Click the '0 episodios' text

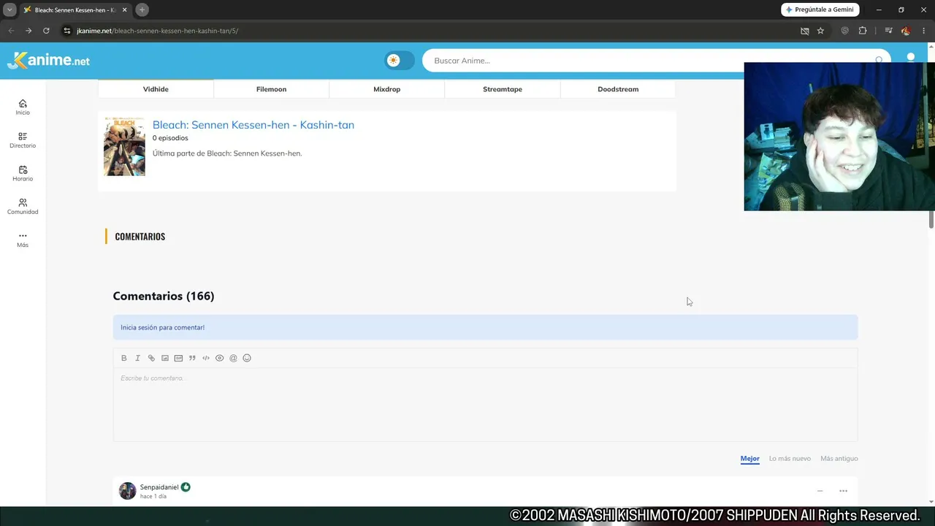coord(170,138)
